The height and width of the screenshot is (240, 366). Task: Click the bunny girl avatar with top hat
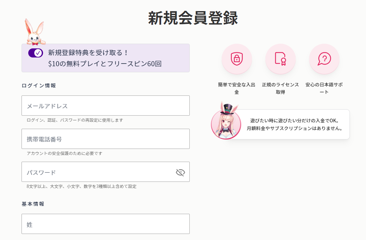[226, 121]
